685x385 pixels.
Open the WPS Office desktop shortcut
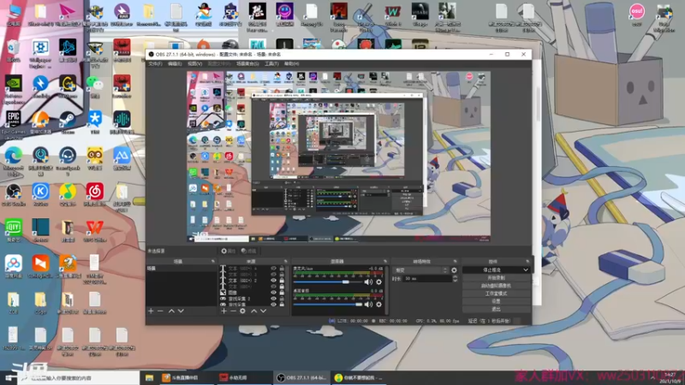95,231
